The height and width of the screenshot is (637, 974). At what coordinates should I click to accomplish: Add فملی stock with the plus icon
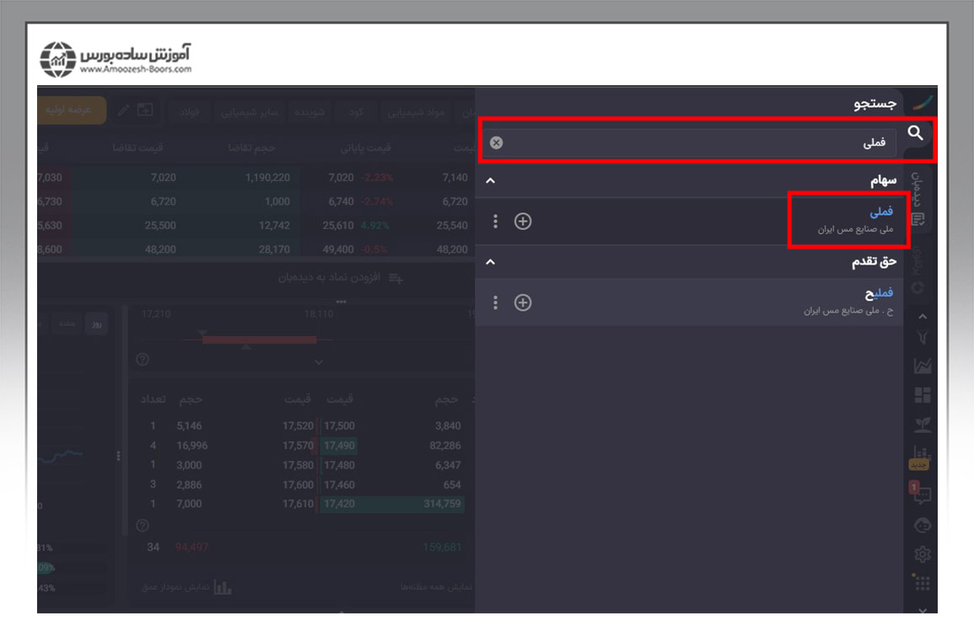point(523,222)
